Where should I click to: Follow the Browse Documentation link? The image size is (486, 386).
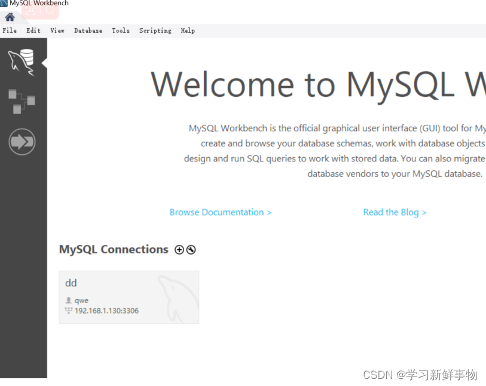point(221,212)
